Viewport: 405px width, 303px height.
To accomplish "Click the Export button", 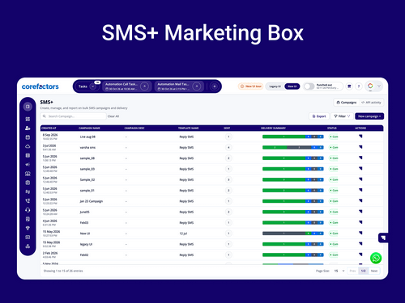I will tap(319, 116).
